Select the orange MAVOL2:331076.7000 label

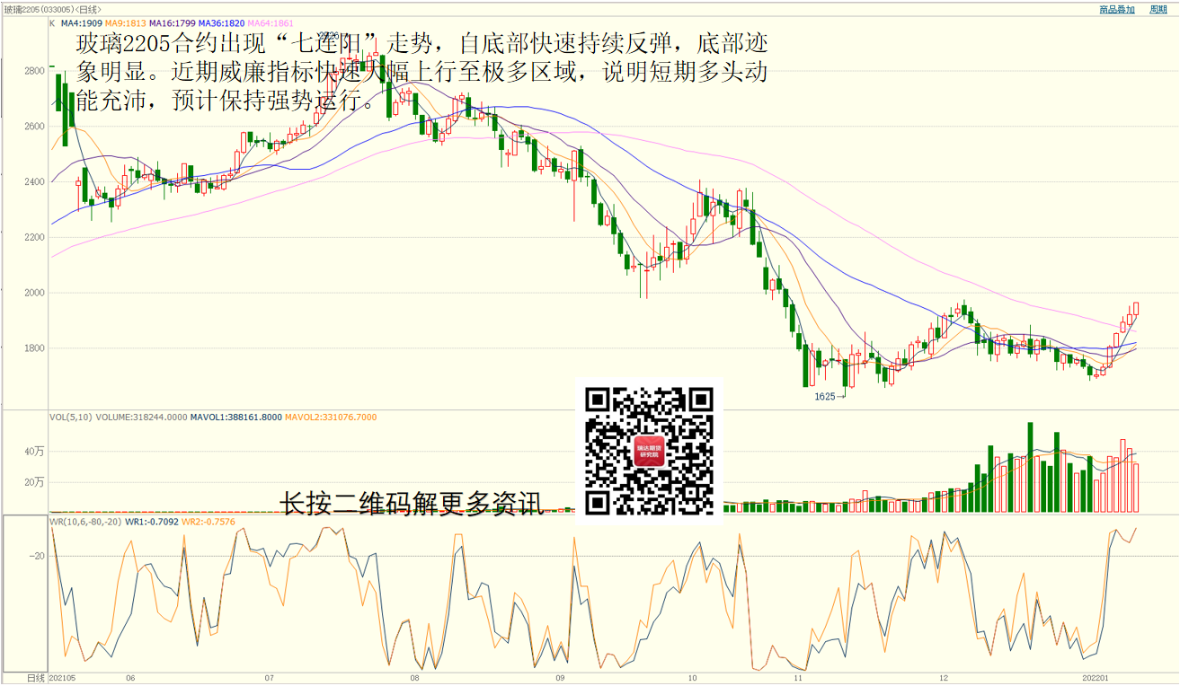pos(331,417)
